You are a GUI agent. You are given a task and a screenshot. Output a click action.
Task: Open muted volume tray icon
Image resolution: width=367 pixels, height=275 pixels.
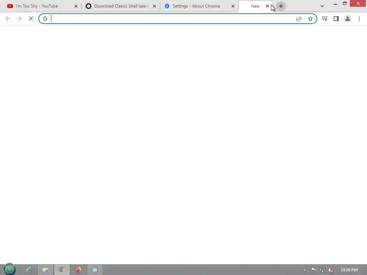(331, 270)
